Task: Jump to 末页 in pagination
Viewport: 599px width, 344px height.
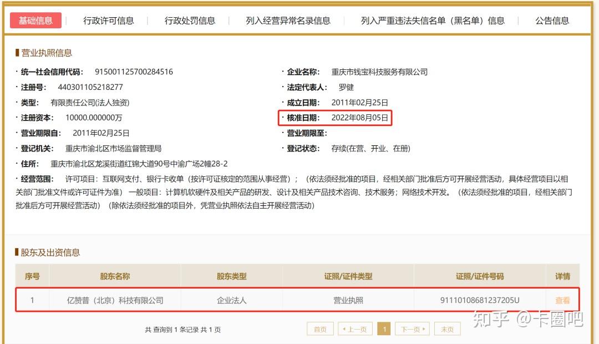Action: (x=447, y=329)
